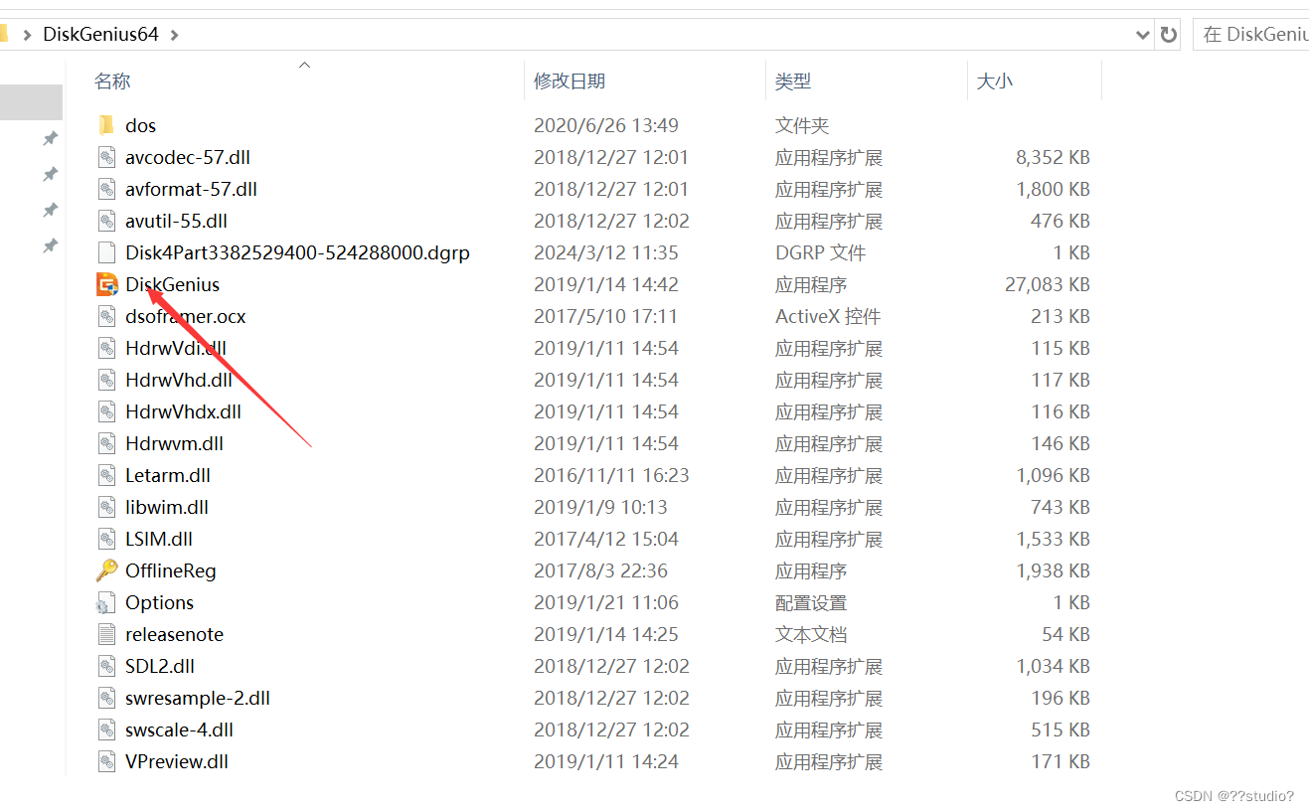Image resolution: width=1309 pixels, height=811 pixels.
Task: Click the date 2020/6/26 13:49
Action: click(605, 125)
